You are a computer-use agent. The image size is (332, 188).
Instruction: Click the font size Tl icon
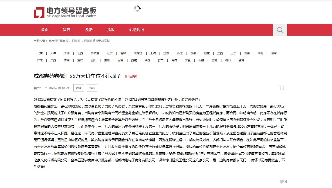tap(281, 88)
